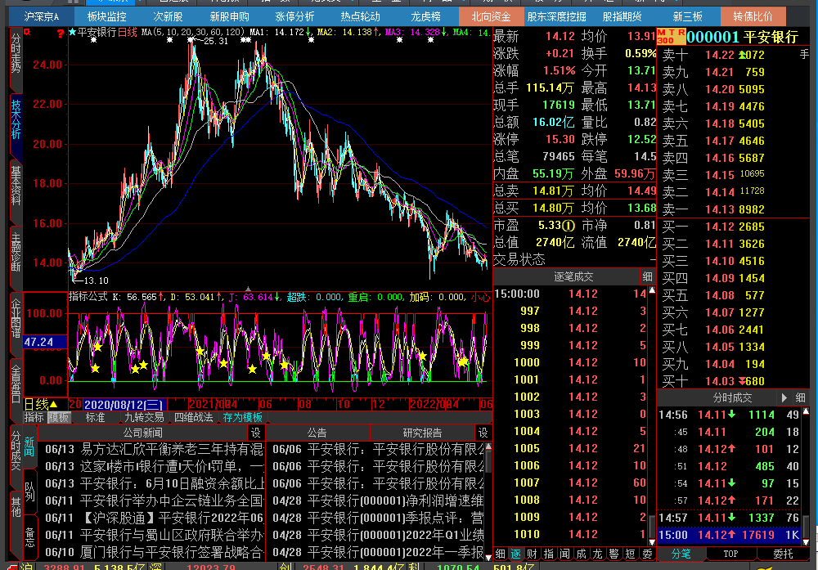The width and height of the screenshot is (818, 570).
Task: Switch to the 分笔 tab
Action: (x=681, y=554)
